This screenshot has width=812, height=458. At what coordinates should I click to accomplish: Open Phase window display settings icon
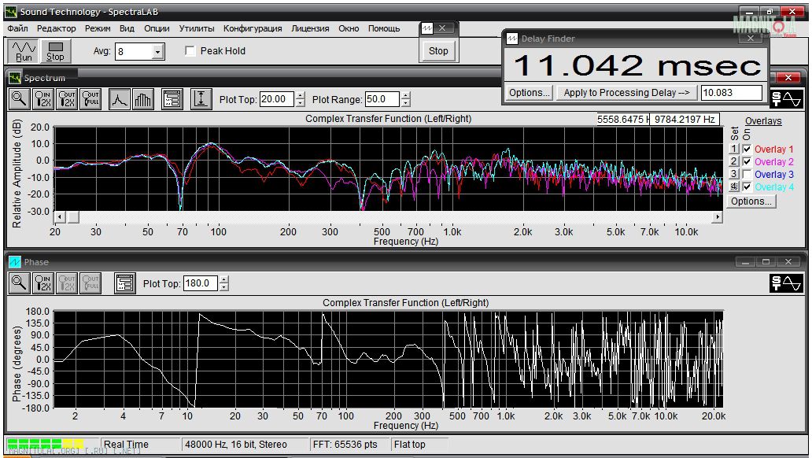tap(125, 283)
